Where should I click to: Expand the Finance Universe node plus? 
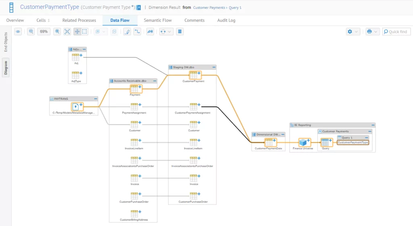pyautogui.click(x=309, y=140)
